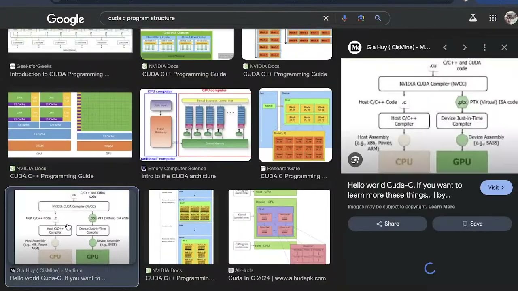Open the Emory CPU and GPU computer thumbnail

195,124
